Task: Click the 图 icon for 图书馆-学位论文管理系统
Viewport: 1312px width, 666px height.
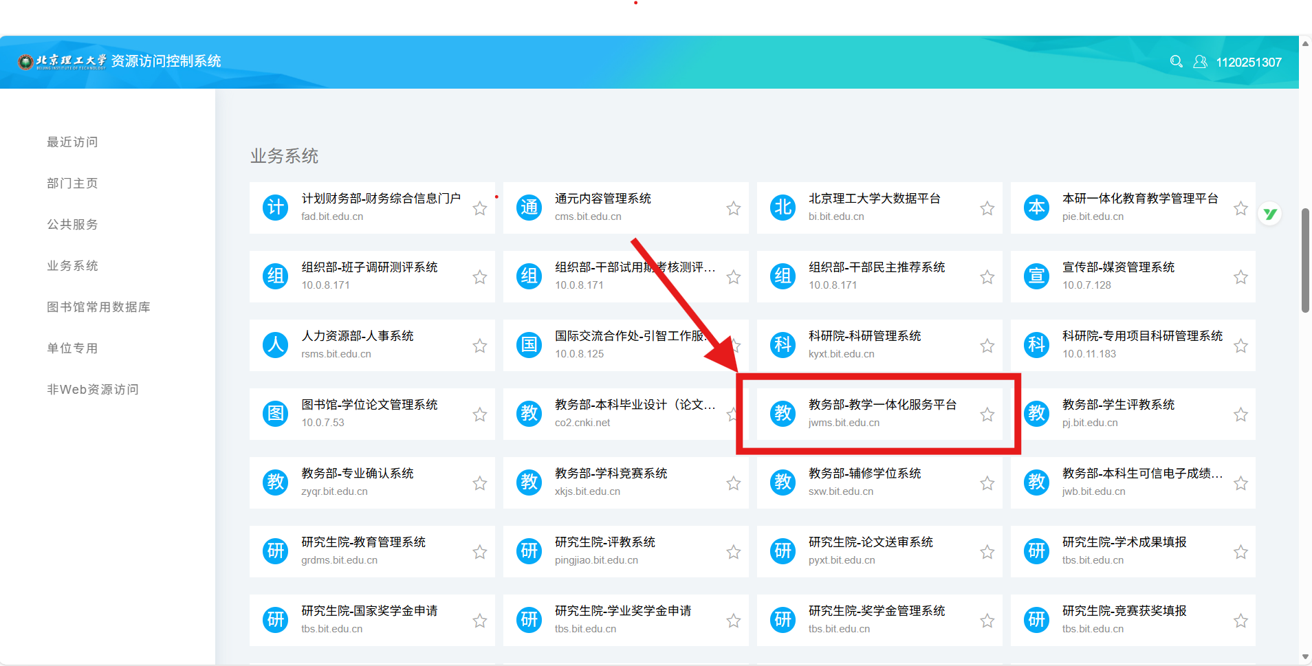Action: tap(276, 414)
